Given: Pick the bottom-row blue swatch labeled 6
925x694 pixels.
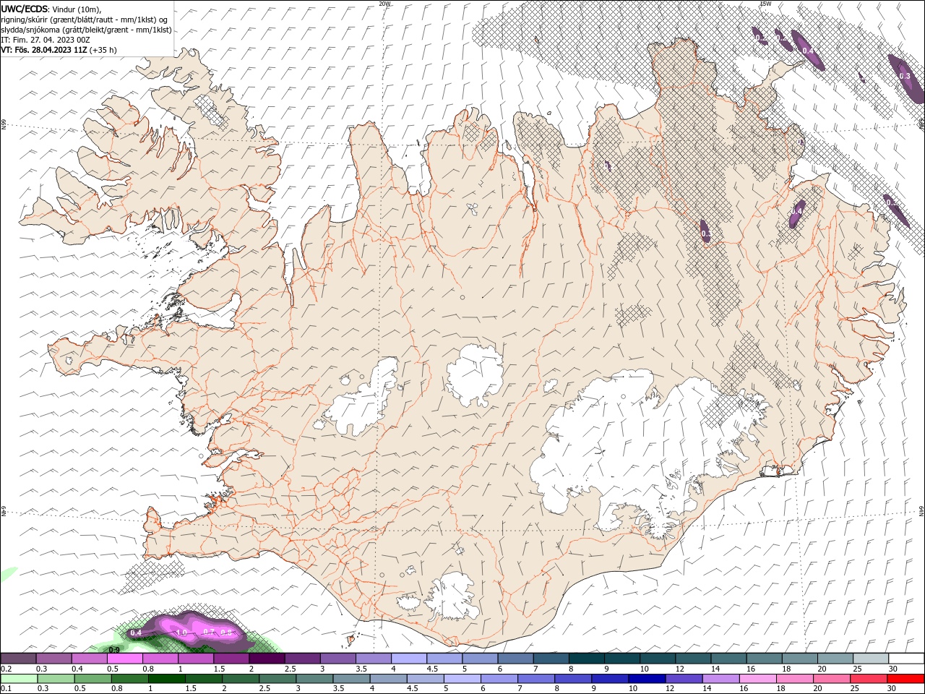Looking at the screenshot, I should pyautogui.click(x=499, y=679).
